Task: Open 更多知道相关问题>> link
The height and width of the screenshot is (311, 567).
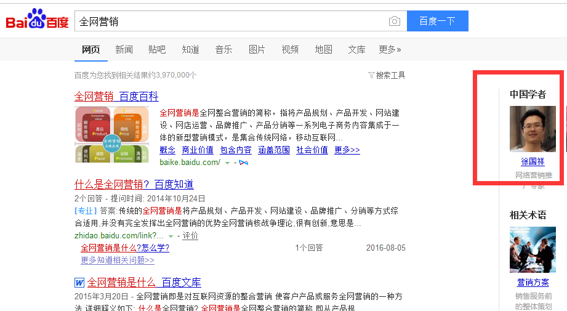Action: [x=118, y=260]
